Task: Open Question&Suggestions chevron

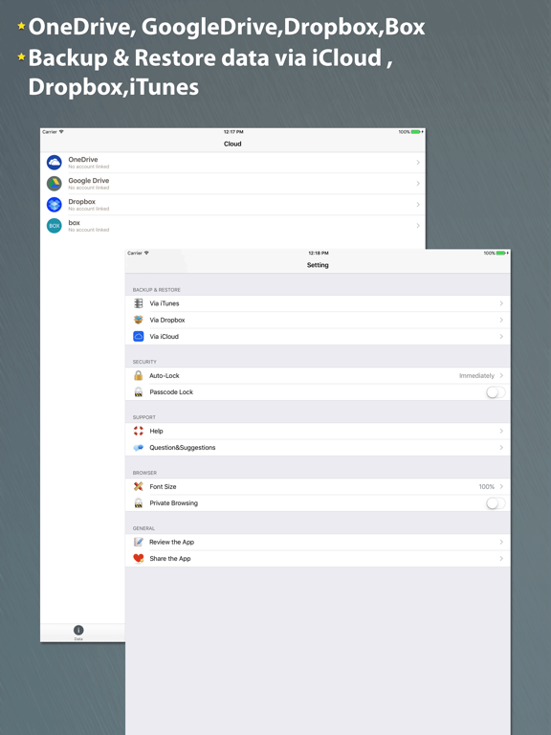Action: click(x=501, y=448)
